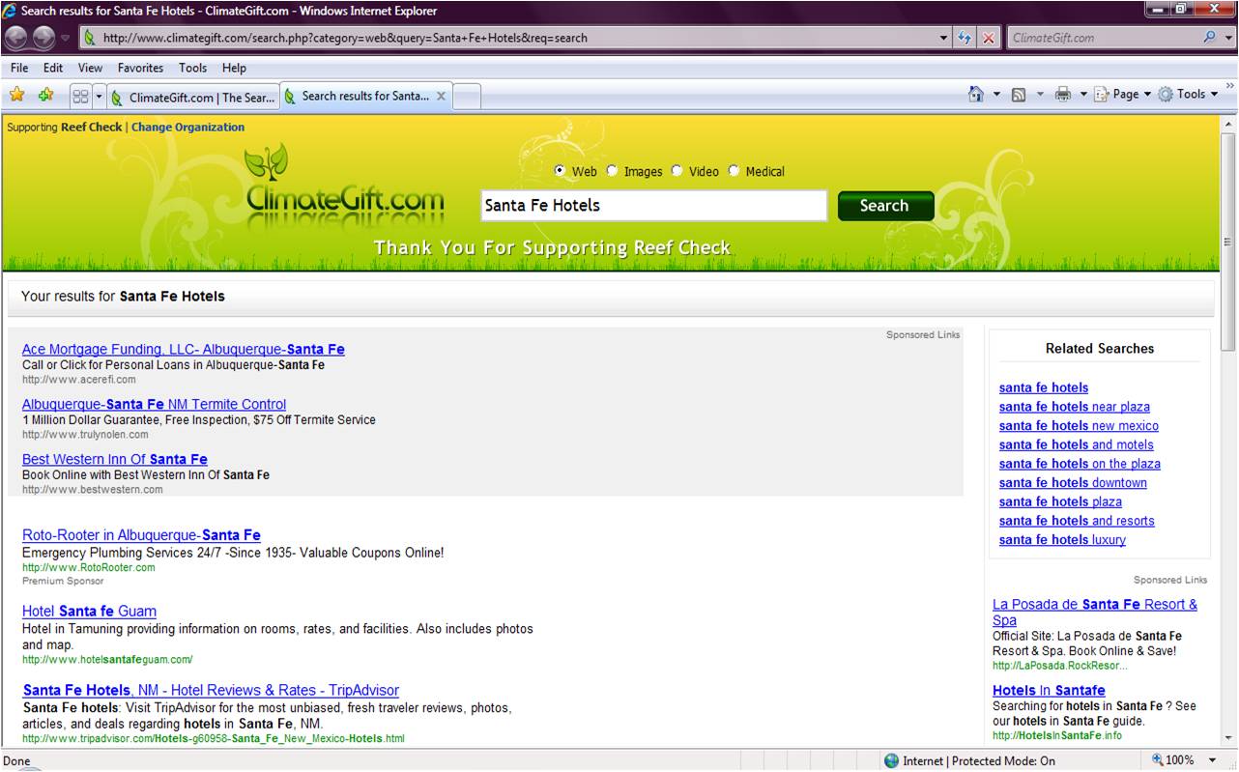Open the recent pages dropdown arrow

(x=66, y=39)
